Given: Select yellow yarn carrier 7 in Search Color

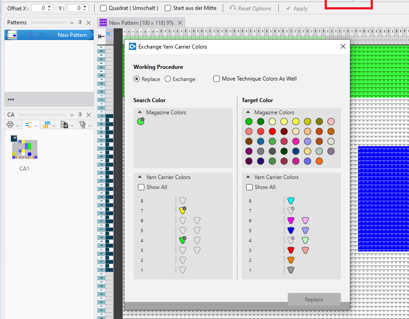Looking at the screenshot, I should (x=182, y=211).
